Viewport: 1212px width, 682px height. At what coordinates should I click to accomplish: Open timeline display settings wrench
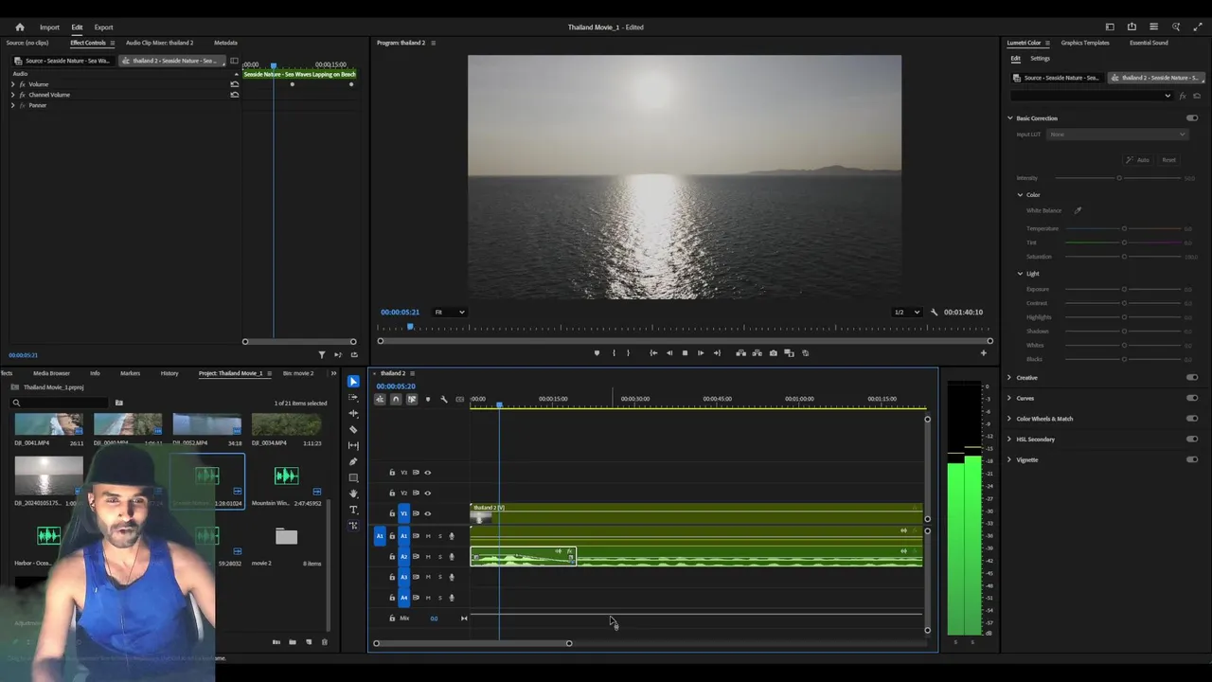(x=443, y=400)
